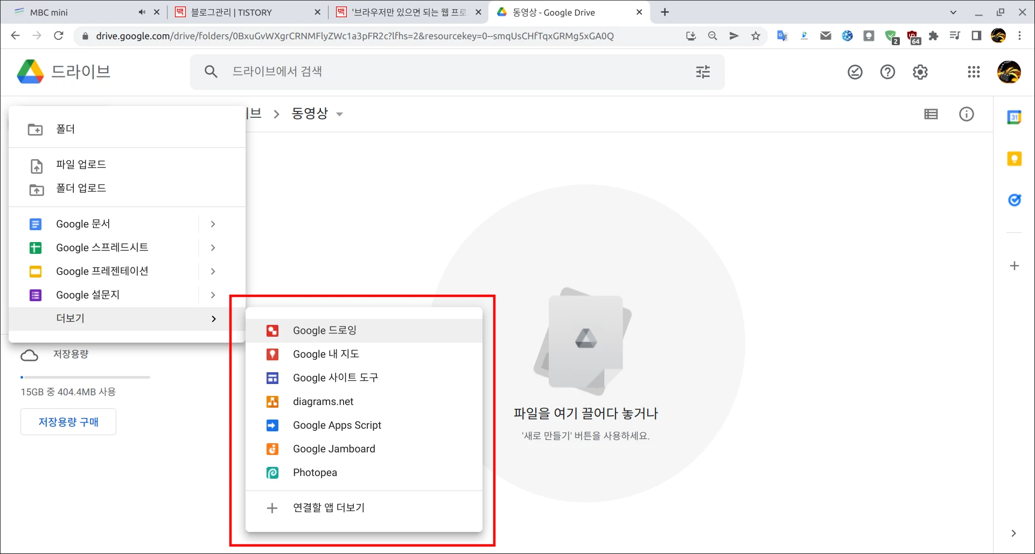The height and width of the screenshot is (554, 1035).
Task: Open search options in the Drive search bar
Action: (703, 72)
